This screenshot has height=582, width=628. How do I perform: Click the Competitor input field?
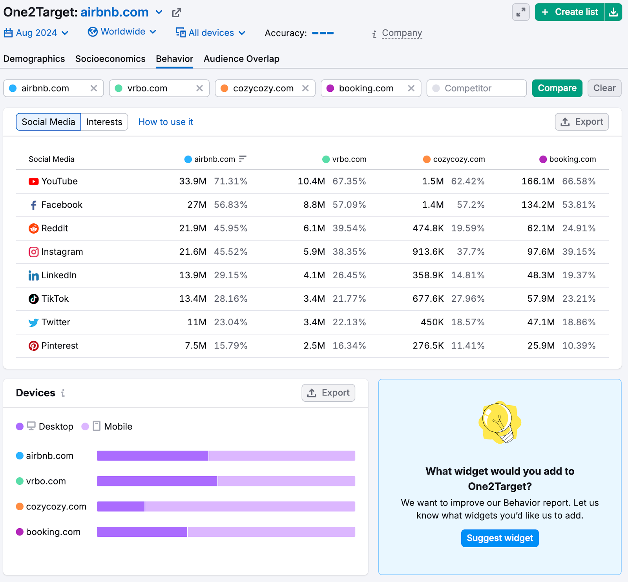pos(476,88)
